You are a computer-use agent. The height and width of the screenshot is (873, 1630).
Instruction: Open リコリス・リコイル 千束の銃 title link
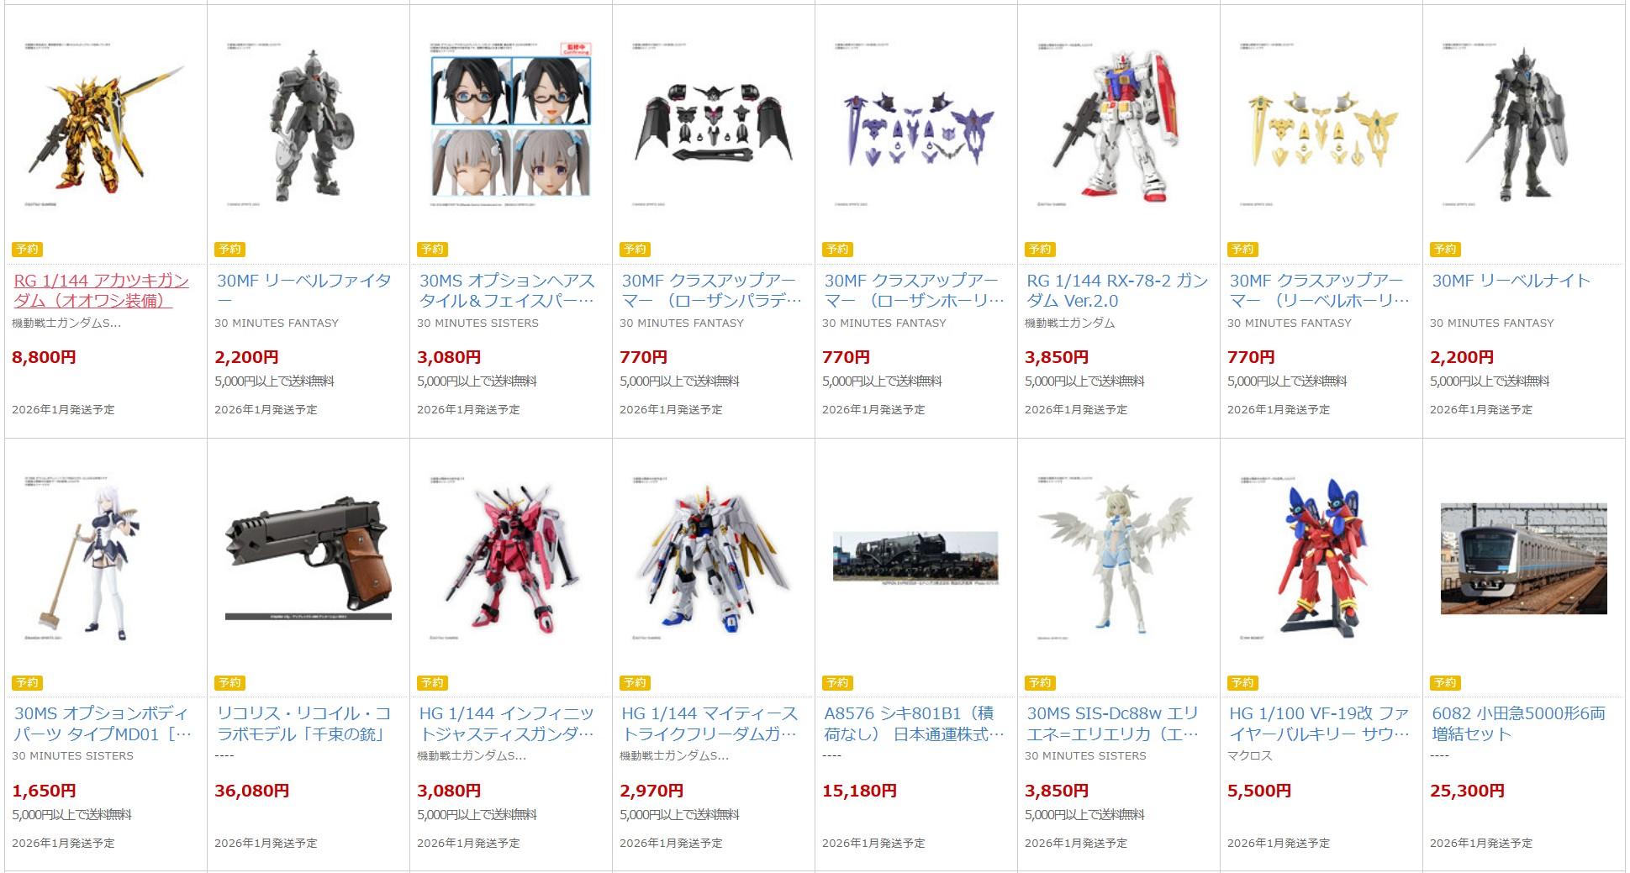coord(303,724)
